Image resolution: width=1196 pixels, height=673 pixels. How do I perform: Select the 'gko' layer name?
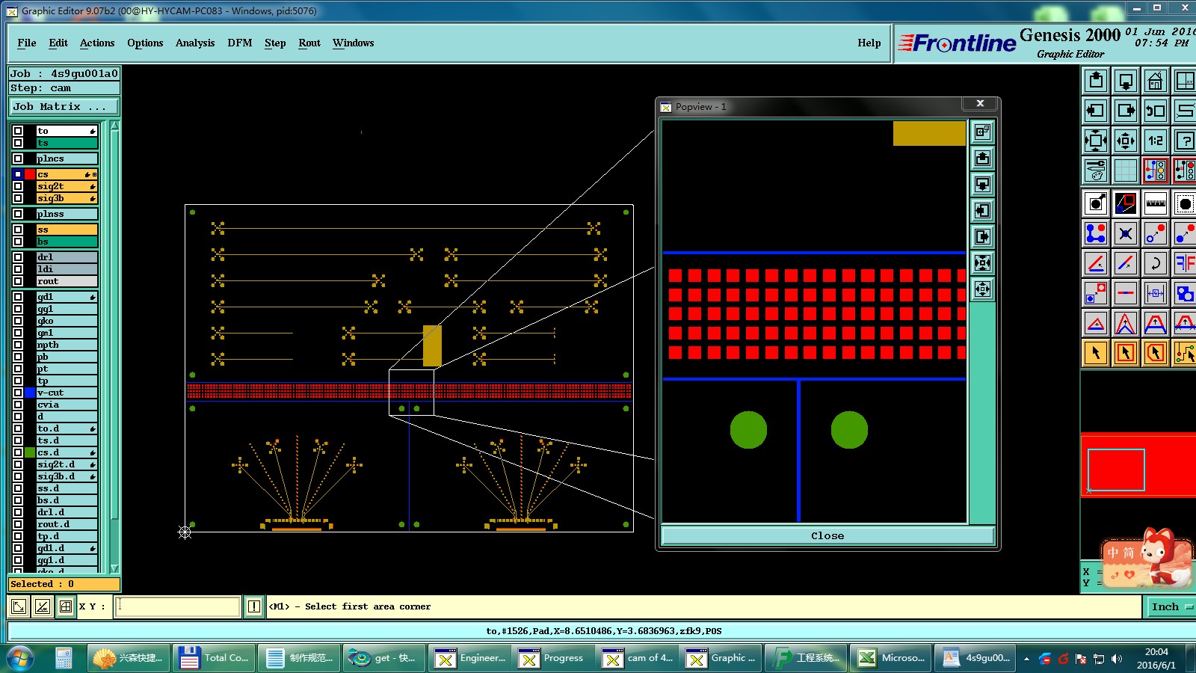pyautogui.click(x=67, y=321)
